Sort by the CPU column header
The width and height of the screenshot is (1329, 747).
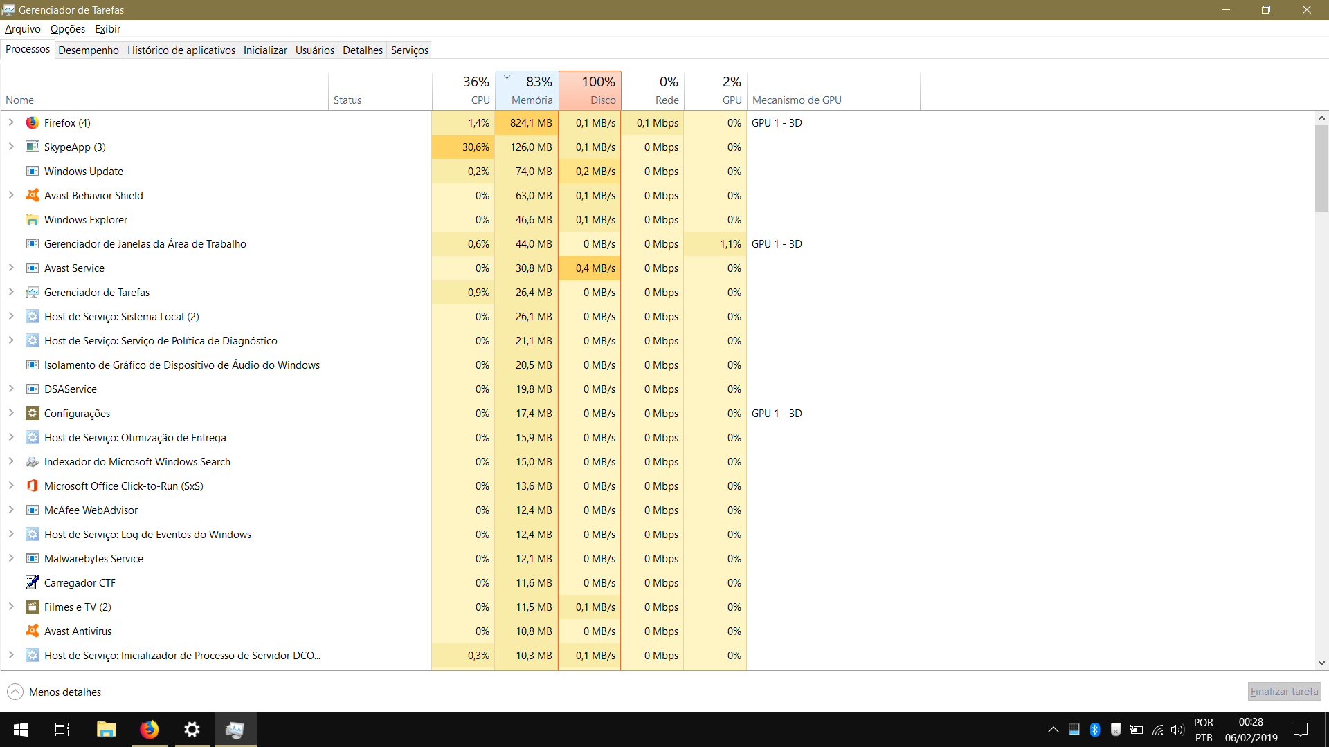463,91
